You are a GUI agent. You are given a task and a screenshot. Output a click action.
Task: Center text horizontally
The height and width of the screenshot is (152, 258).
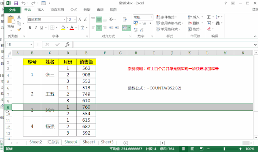tap(99, 27)
